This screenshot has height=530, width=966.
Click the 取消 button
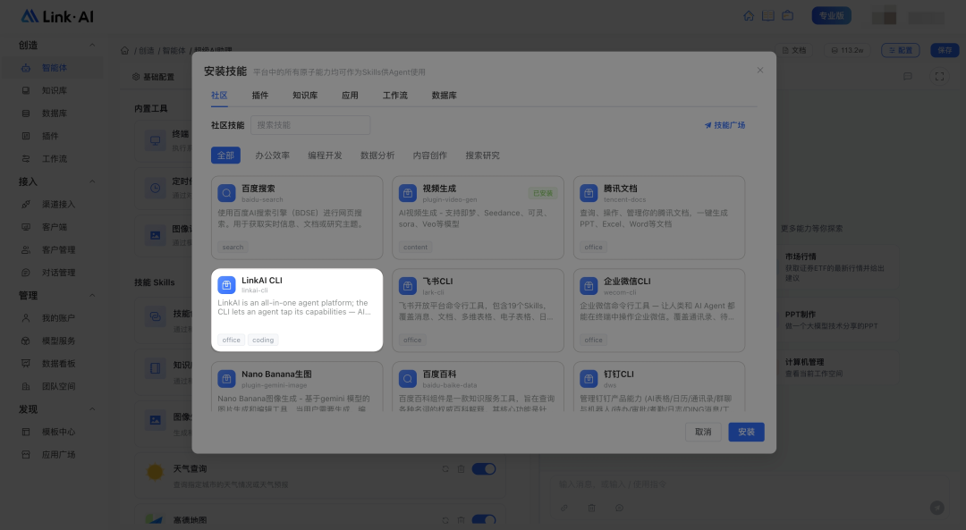tap(703, 432)
